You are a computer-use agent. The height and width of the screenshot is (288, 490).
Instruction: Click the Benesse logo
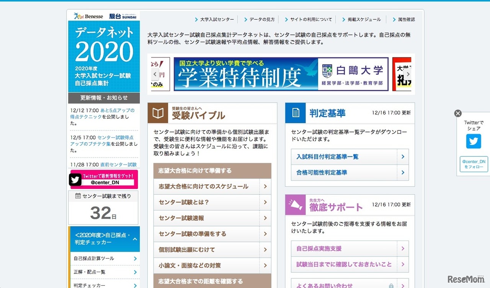click(x=89, y=16)
